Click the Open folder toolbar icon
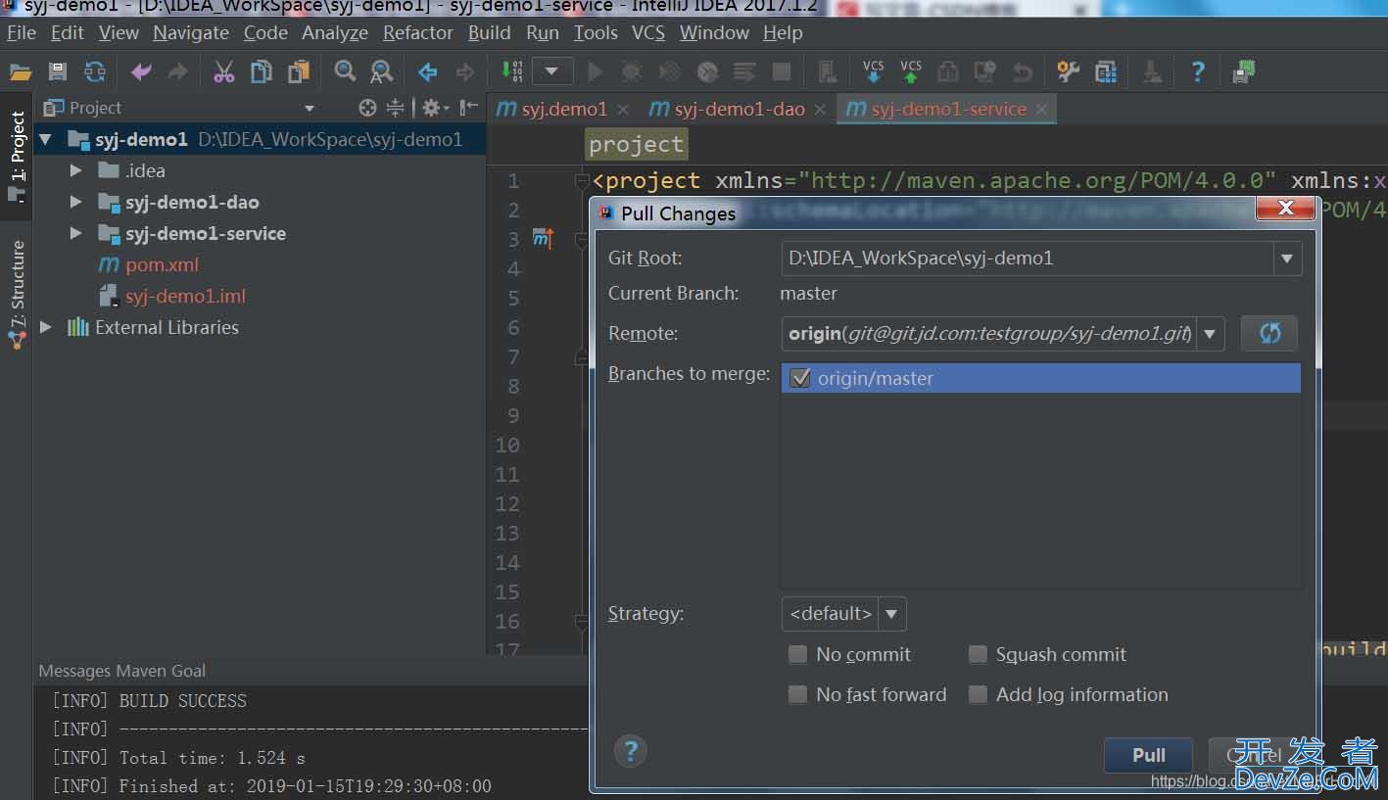This screenshot has width=1388, height=800. pyautogui.click(x=21, y=71)
